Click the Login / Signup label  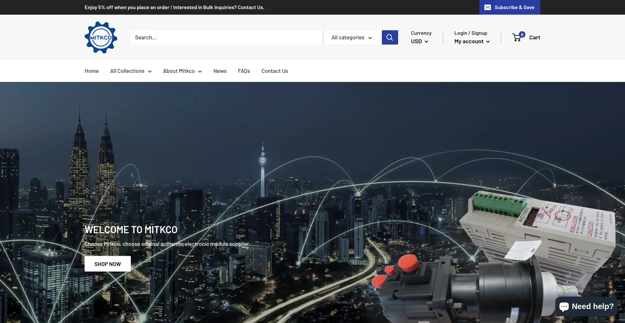pyautogui.click(x=471, y=33)
